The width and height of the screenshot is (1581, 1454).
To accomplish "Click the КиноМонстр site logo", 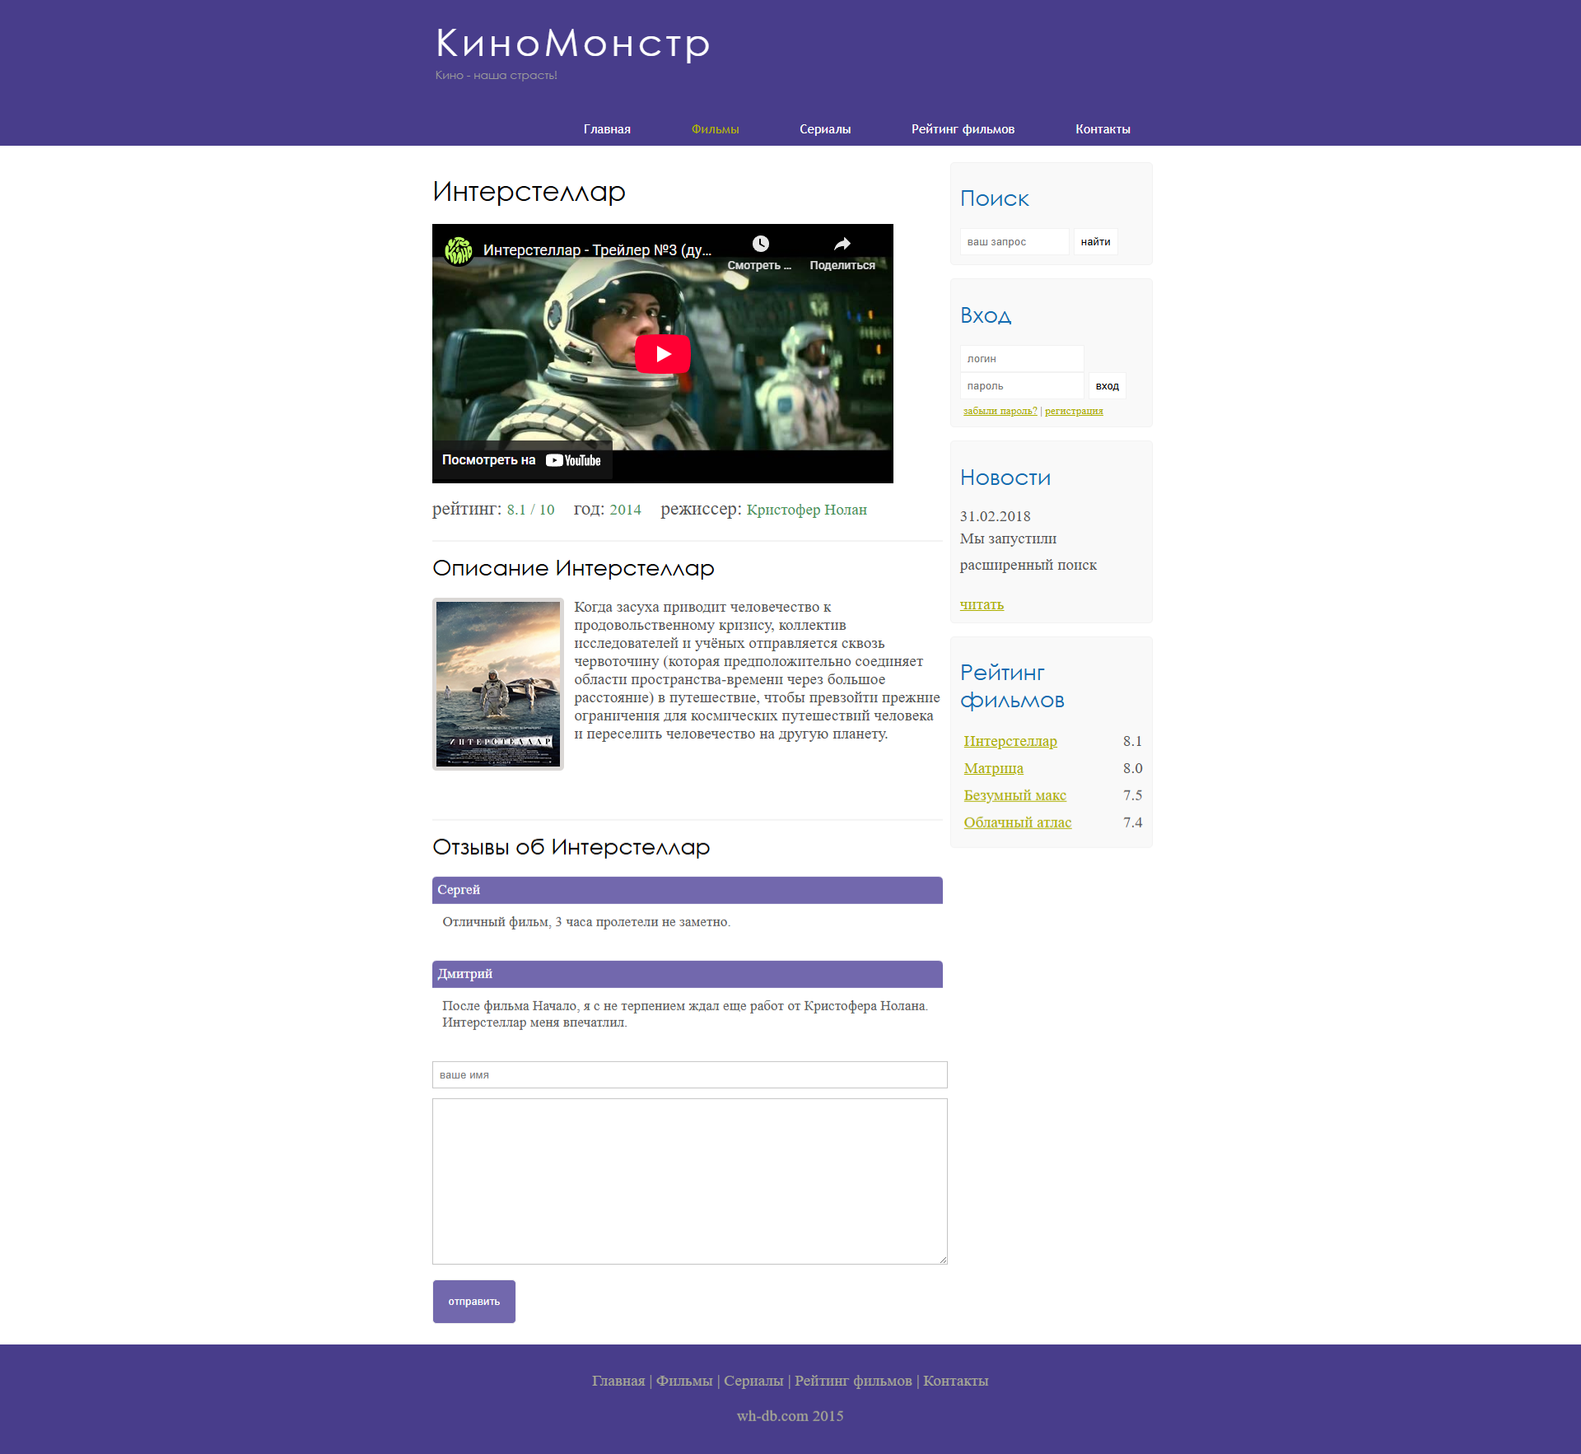I will coord(573,43).
